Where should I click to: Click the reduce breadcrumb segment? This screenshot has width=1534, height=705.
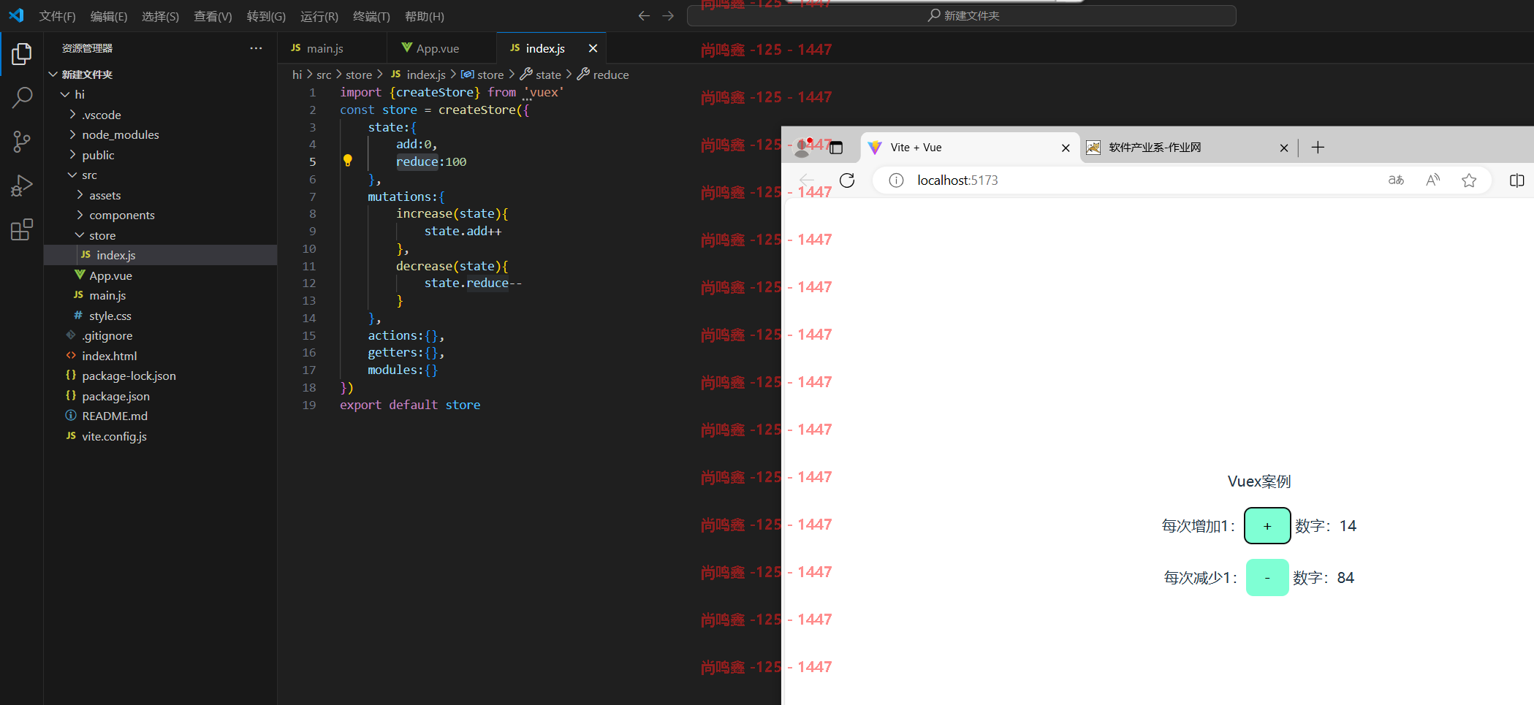[611, 75]
